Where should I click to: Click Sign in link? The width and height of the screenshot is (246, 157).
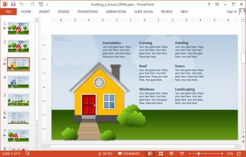point(232,11)
